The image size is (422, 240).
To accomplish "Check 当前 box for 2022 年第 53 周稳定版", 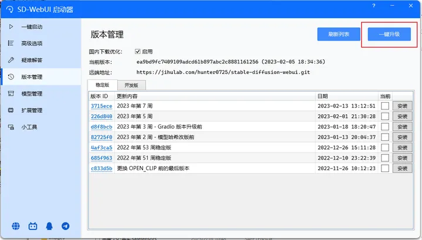I will click(x=385, y=148).
